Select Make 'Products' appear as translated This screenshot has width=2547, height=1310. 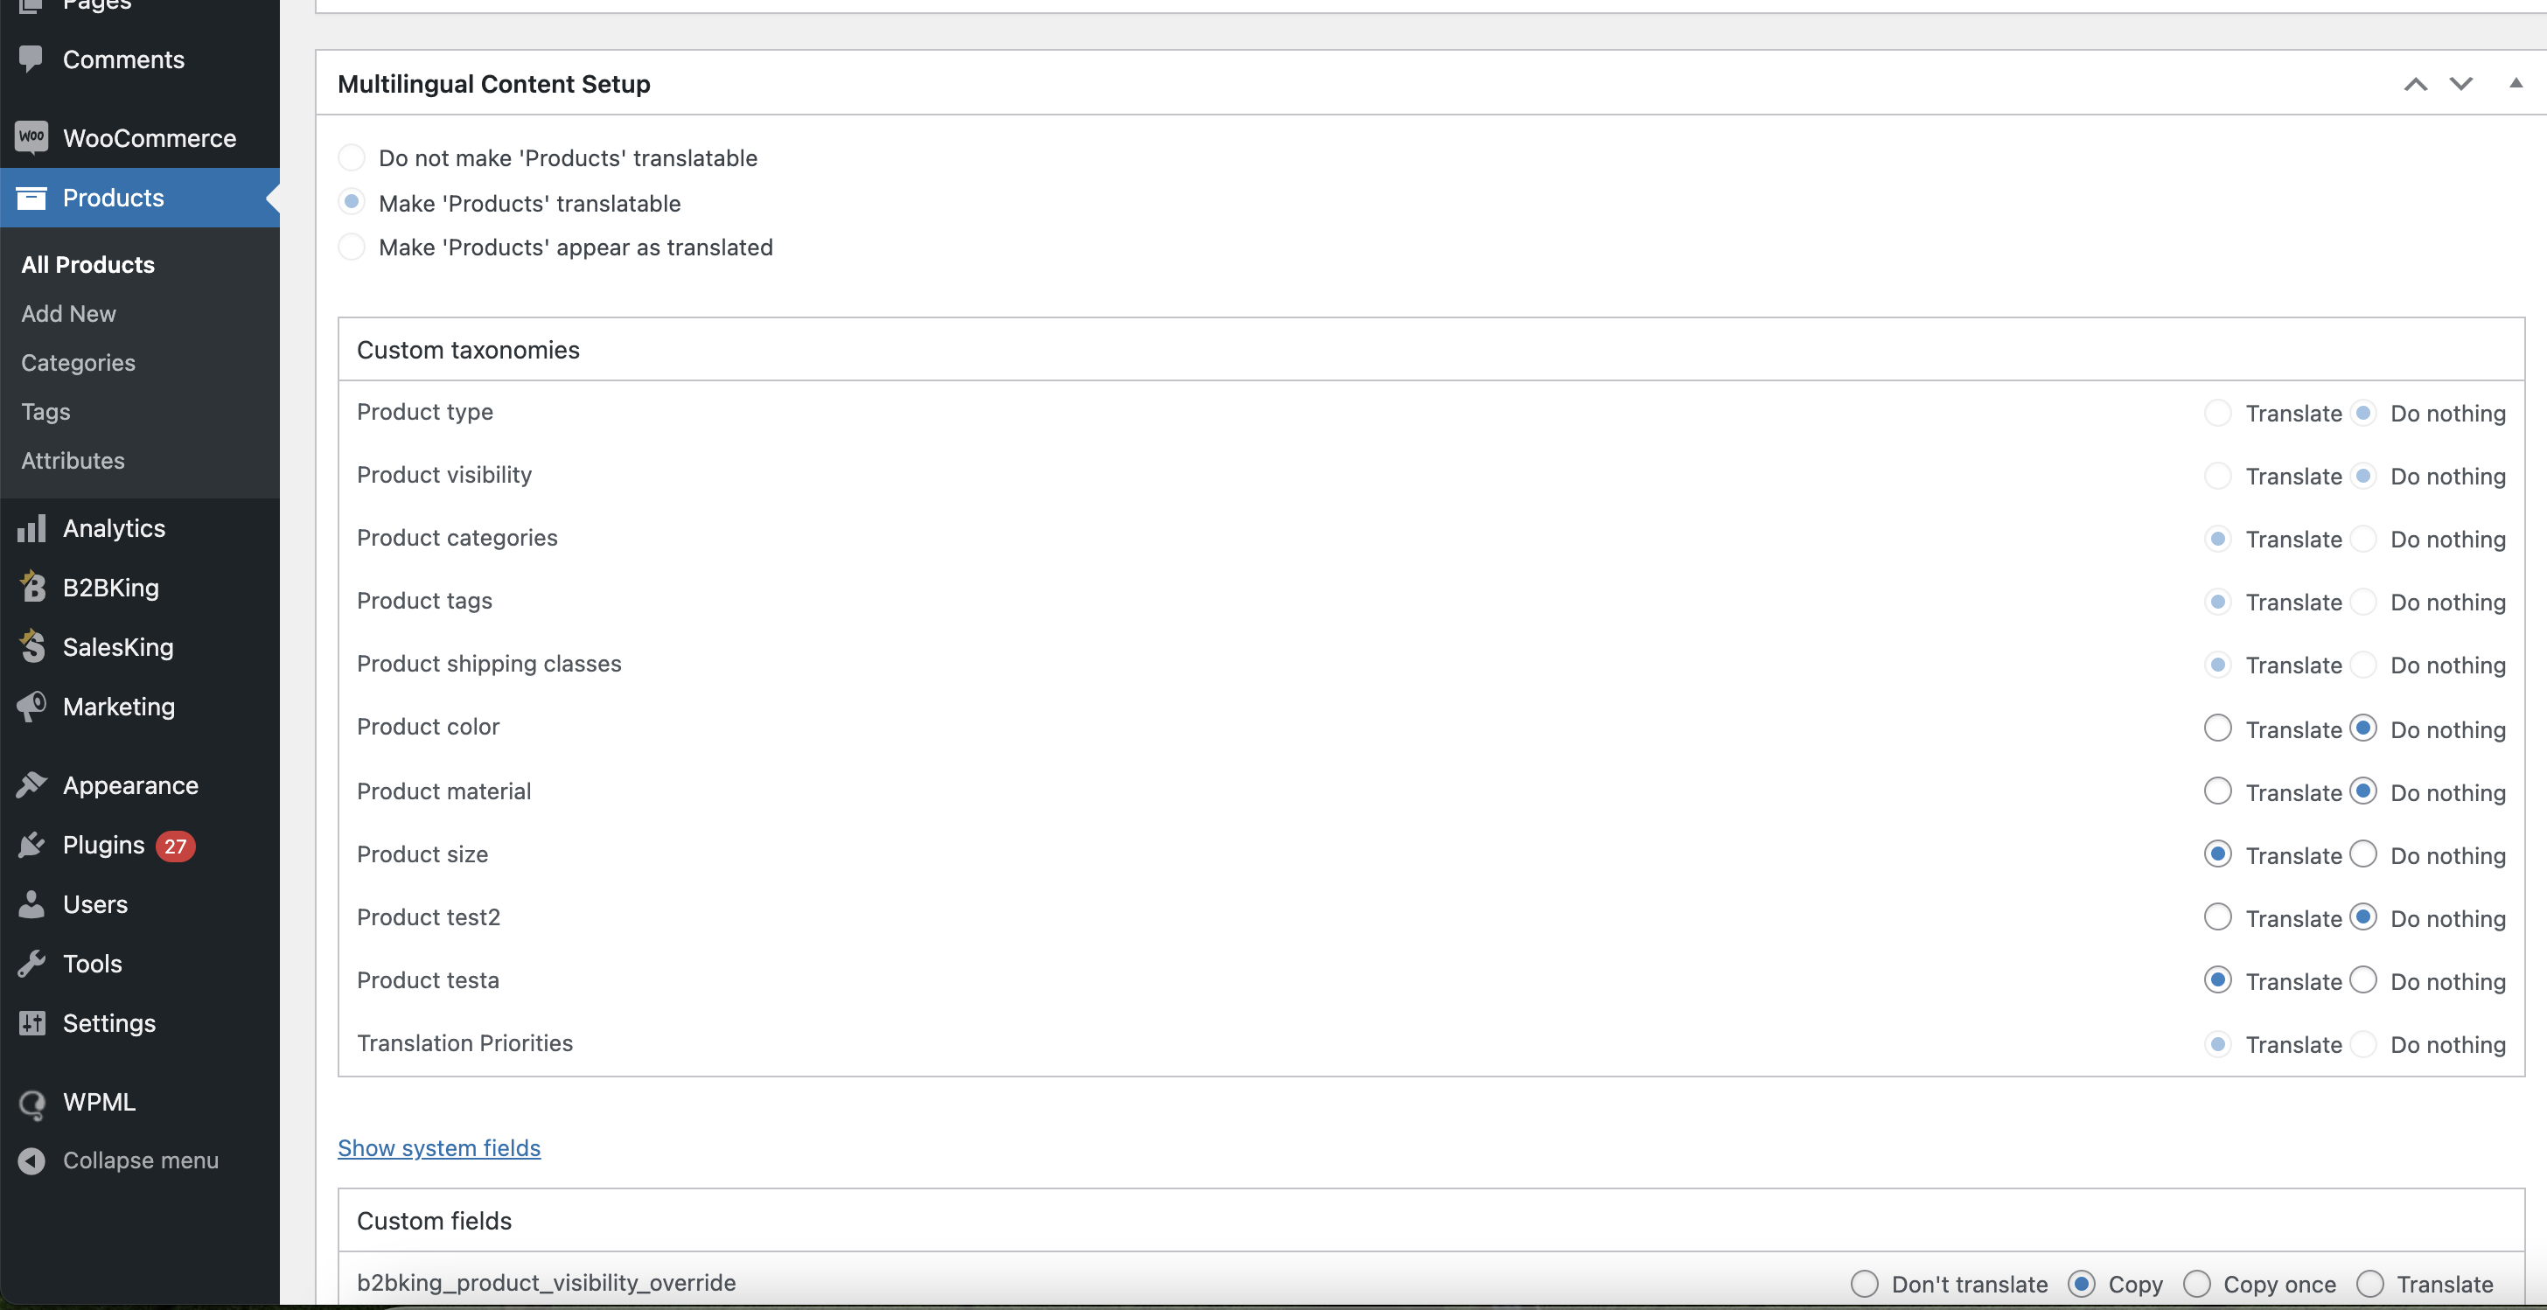351,247
